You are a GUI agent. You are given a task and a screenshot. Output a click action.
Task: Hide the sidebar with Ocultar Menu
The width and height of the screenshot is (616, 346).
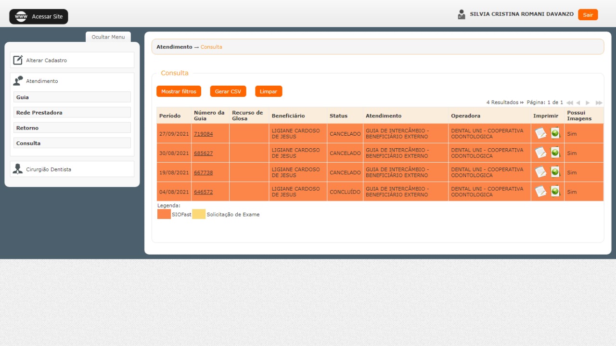(x=108, y=37)
